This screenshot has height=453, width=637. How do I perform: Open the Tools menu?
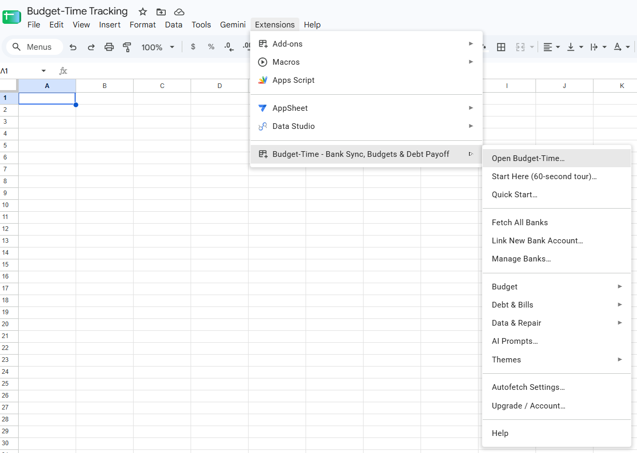pos(201,25)
